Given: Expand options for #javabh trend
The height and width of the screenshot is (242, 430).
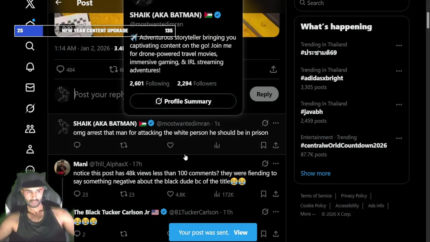Looking at the screenshot, I should pyautogui.click(x=399, y=105).
